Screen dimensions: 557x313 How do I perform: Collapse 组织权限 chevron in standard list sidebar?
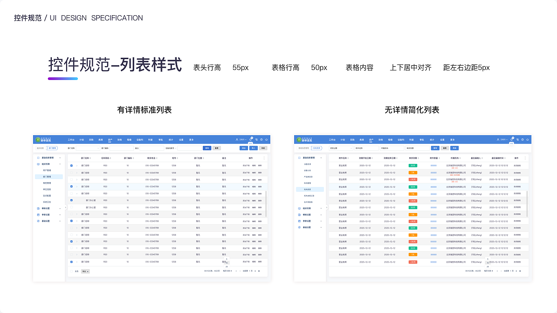coord(60,164)
